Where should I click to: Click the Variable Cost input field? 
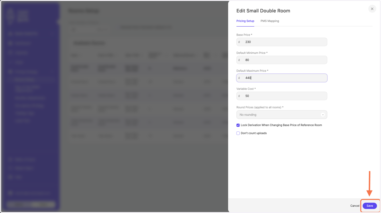point(282,96)
